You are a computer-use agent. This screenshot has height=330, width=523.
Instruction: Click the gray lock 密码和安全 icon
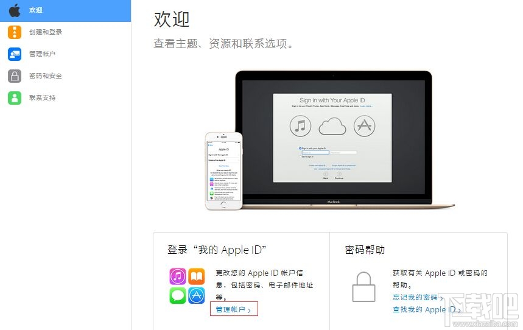click(15, 76)
